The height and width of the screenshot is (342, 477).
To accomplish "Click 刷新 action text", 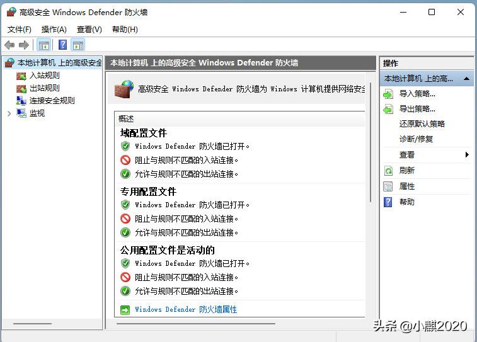I will pyautogui.click(x=406, y=170).
